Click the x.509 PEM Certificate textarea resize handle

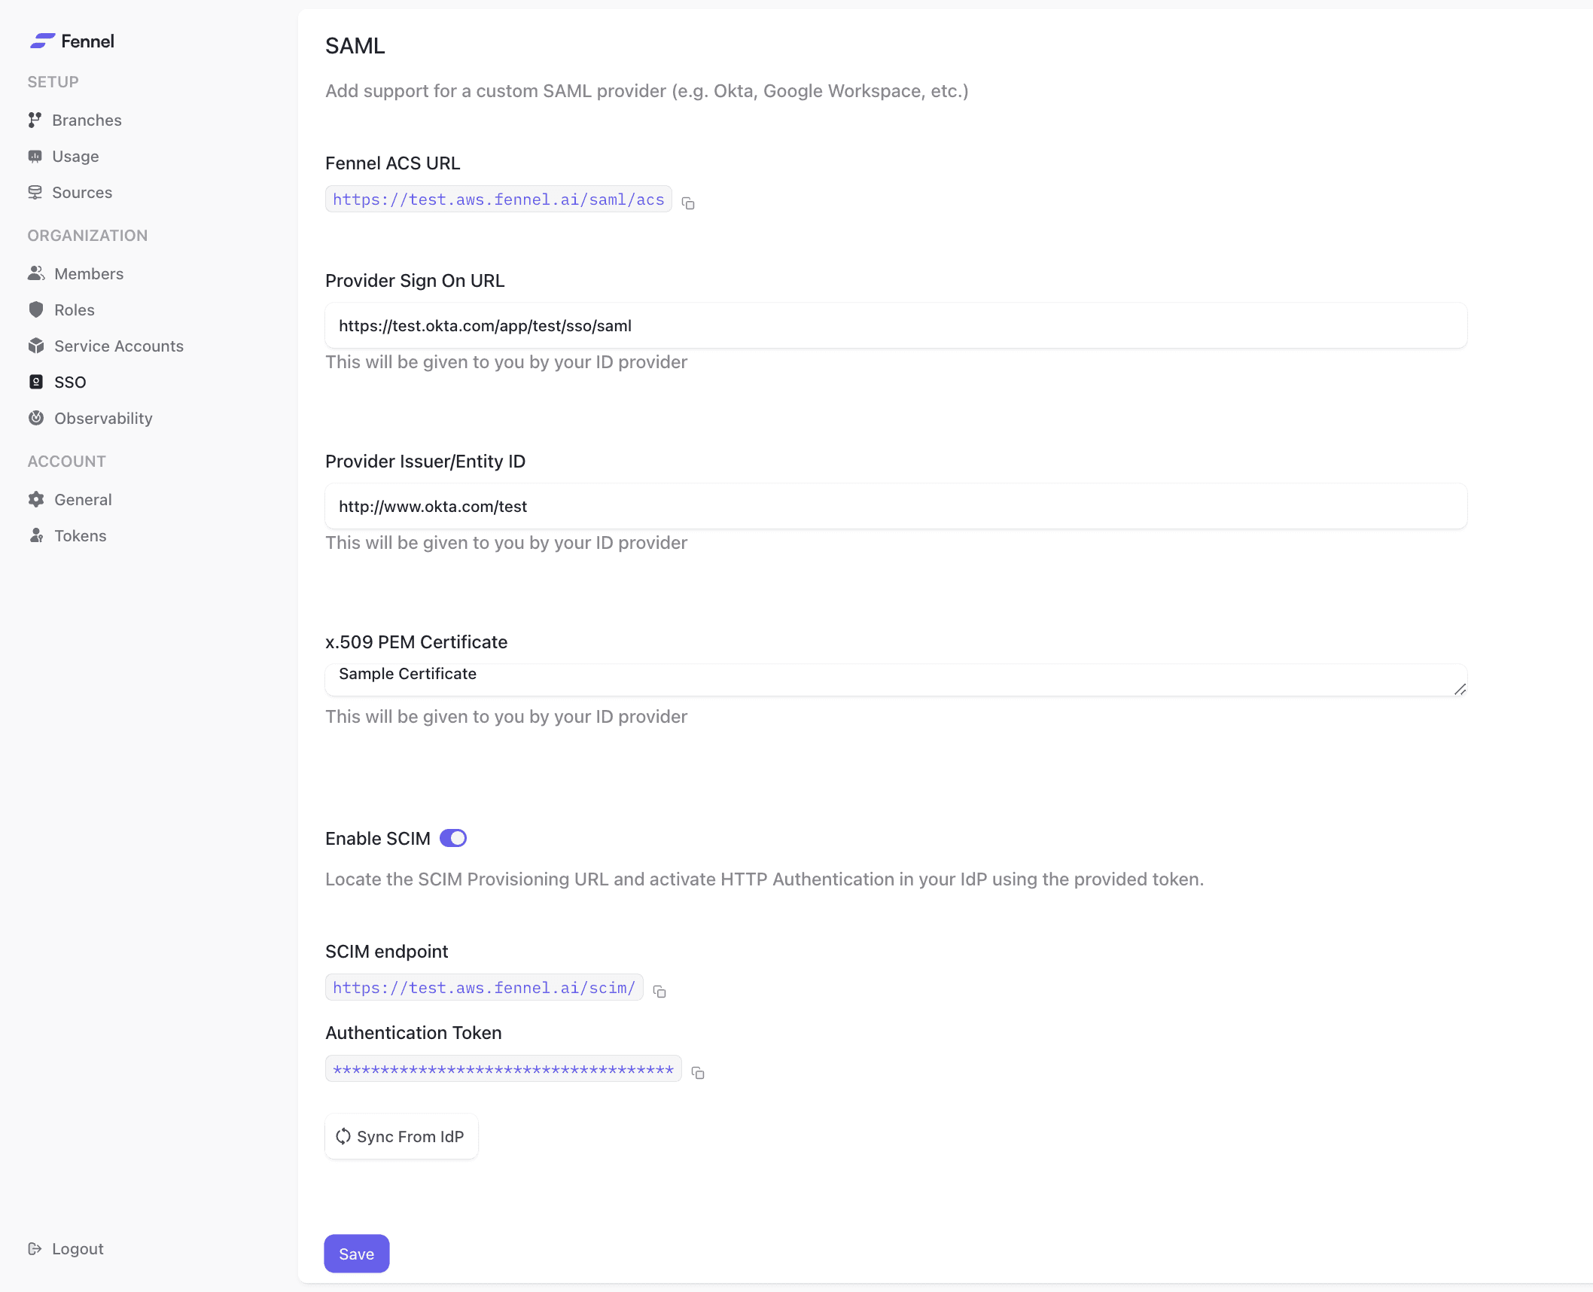point(1460,689)
